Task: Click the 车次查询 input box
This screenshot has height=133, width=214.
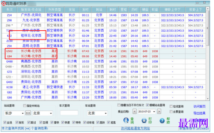Action: point(69,113)
